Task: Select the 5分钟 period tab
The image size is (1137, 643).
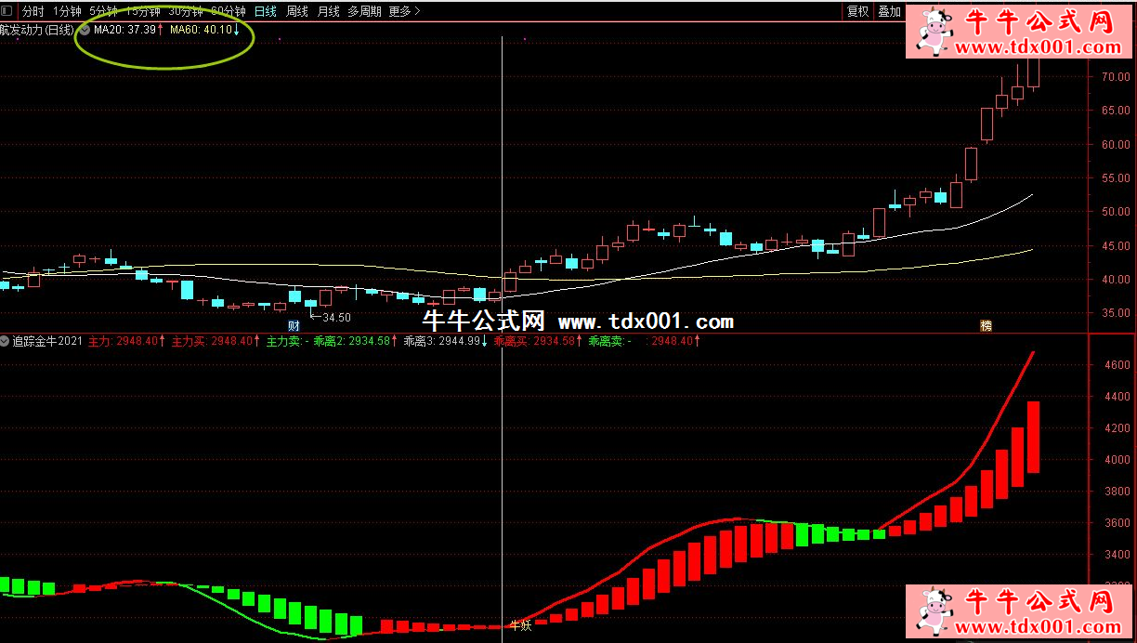Action: pos(103,11)
